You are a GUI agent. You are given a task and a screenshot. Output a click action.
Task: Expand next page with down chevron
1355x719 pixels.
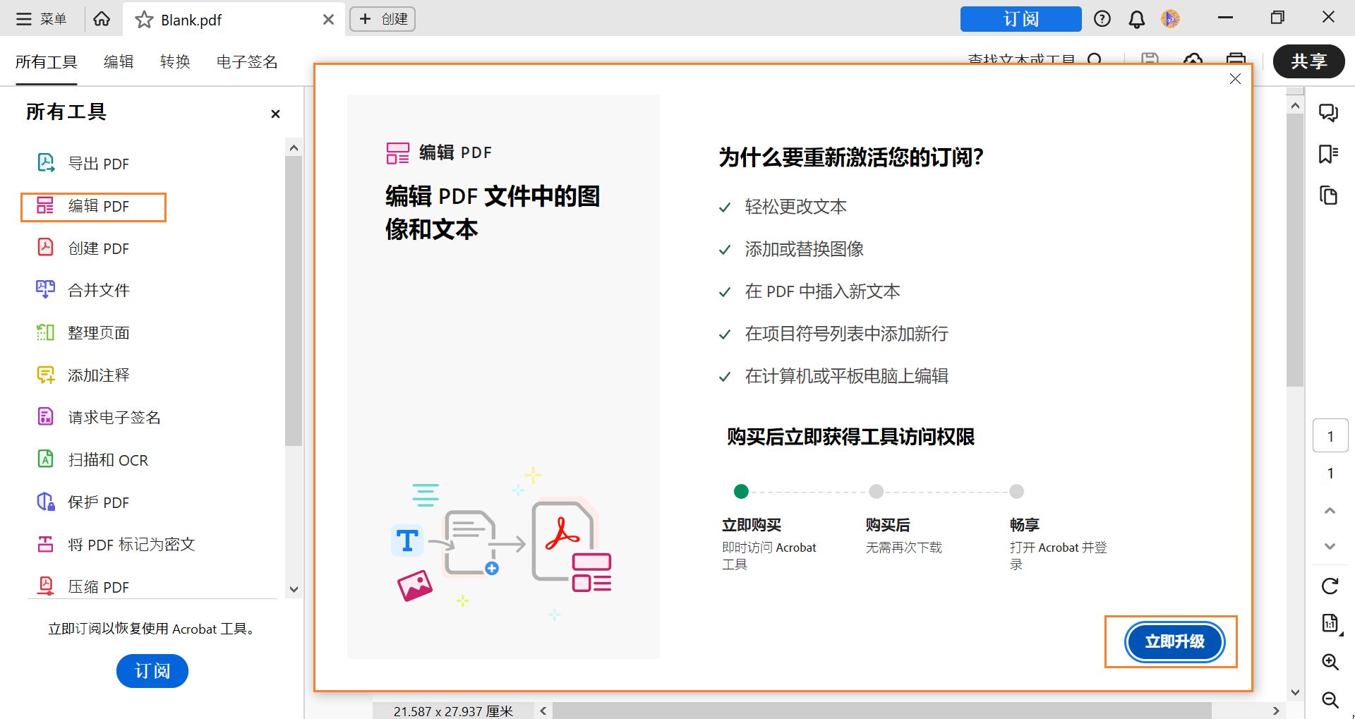point(1330,545)
